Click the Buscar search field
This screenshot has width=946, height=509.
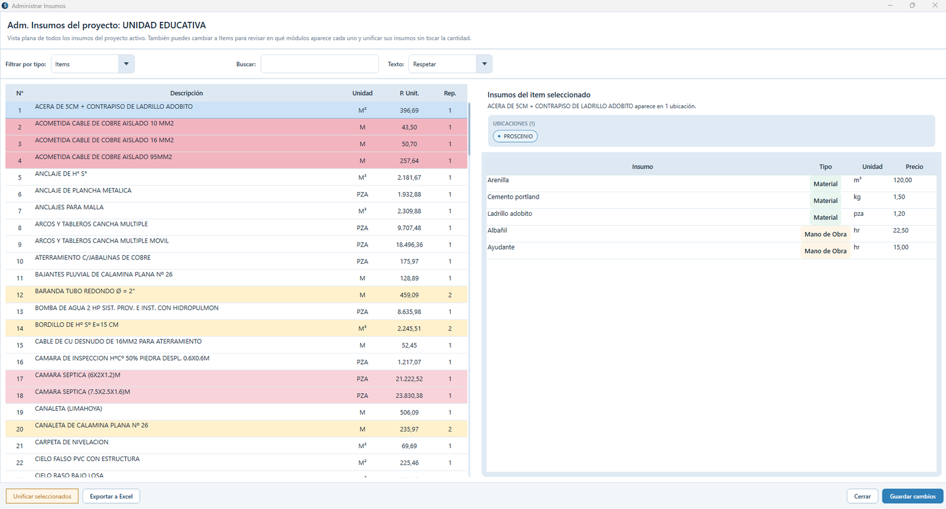coord(319,64)
